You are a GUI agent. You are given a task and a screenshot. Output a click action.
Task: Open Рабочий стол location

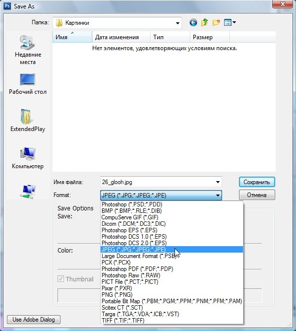[28, 84]
